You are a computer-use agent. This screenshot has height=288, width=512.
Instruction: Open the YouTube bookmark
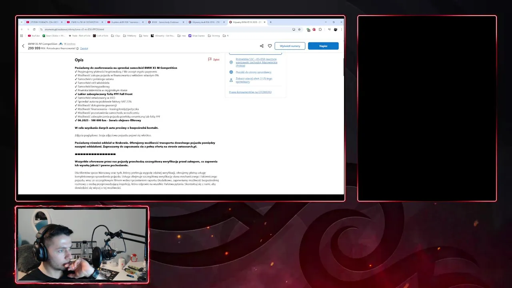click(34, 36)
